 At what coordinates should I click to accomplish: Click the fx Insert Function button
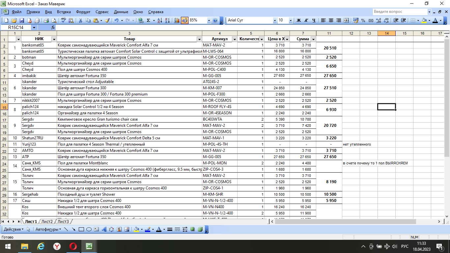click(53, 28)
